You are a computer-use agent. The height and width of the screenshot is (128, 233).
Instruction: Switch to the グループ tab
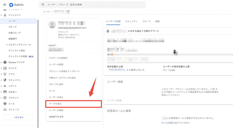point(147,21)
